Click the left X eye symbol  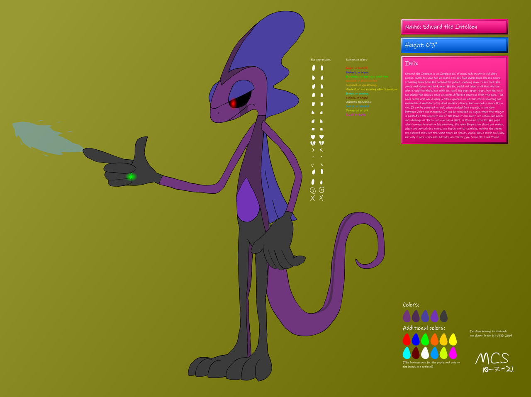(x=313, y=198)
